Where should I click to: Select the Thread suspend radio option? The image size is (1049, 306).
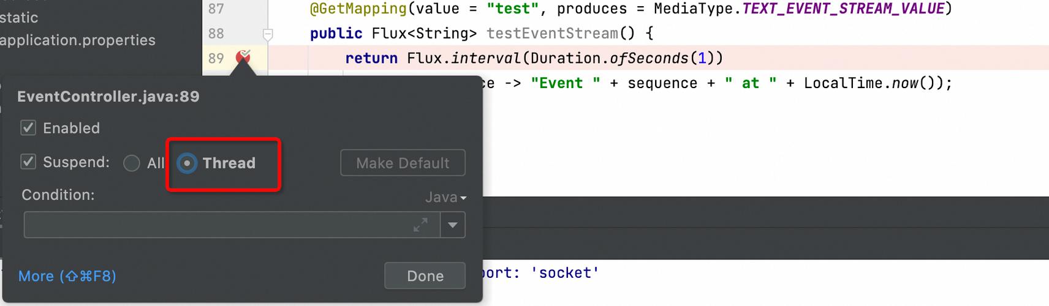(x=187, y=163)
